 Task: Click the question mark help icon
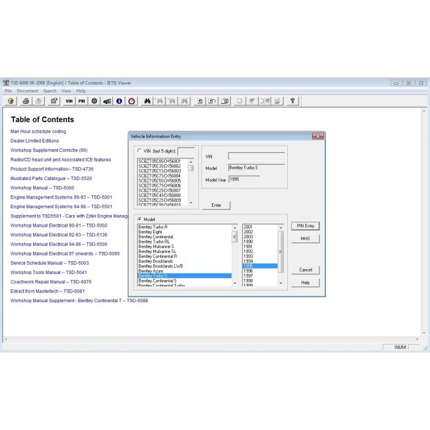tap(292, 101)
